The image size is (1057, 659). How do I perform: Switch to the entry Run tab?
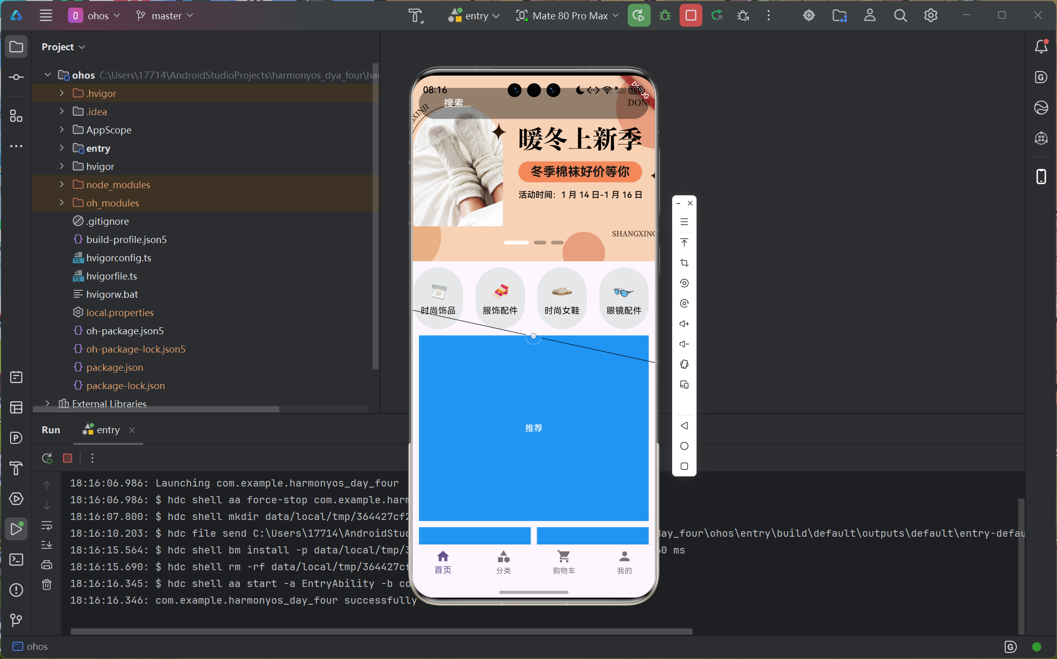pyautogui.click(x=107, y=430)
